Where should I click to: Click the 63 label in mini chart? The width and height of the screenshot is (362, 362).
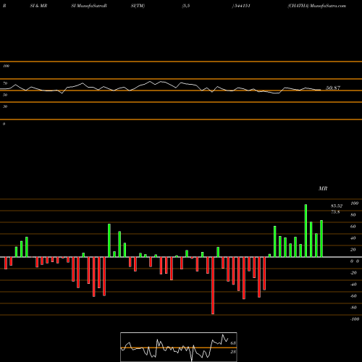coord(233,343)
